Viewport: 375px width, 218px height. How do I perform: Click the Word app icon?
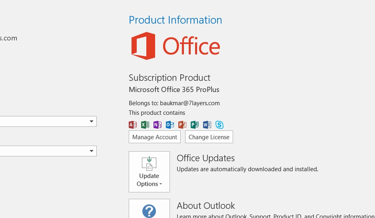207,125
